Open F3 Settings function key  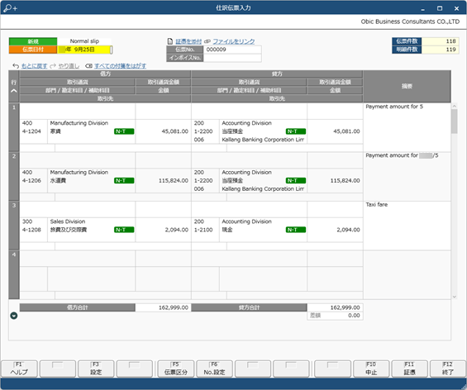tap(96, 369)
